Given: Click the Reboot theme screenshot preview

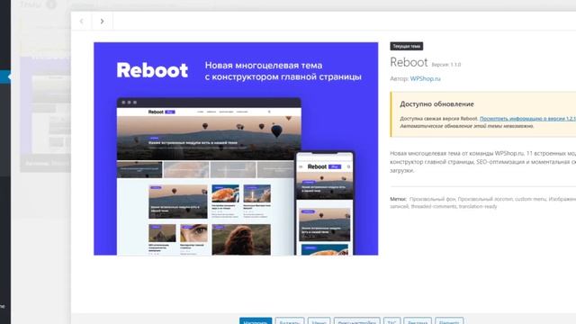Looking at the screenshot, I should [236, 148].
